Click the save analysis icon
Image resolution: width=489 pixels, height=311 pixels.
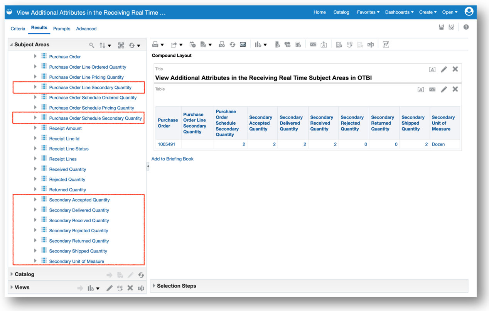click(x=442, y=27)
